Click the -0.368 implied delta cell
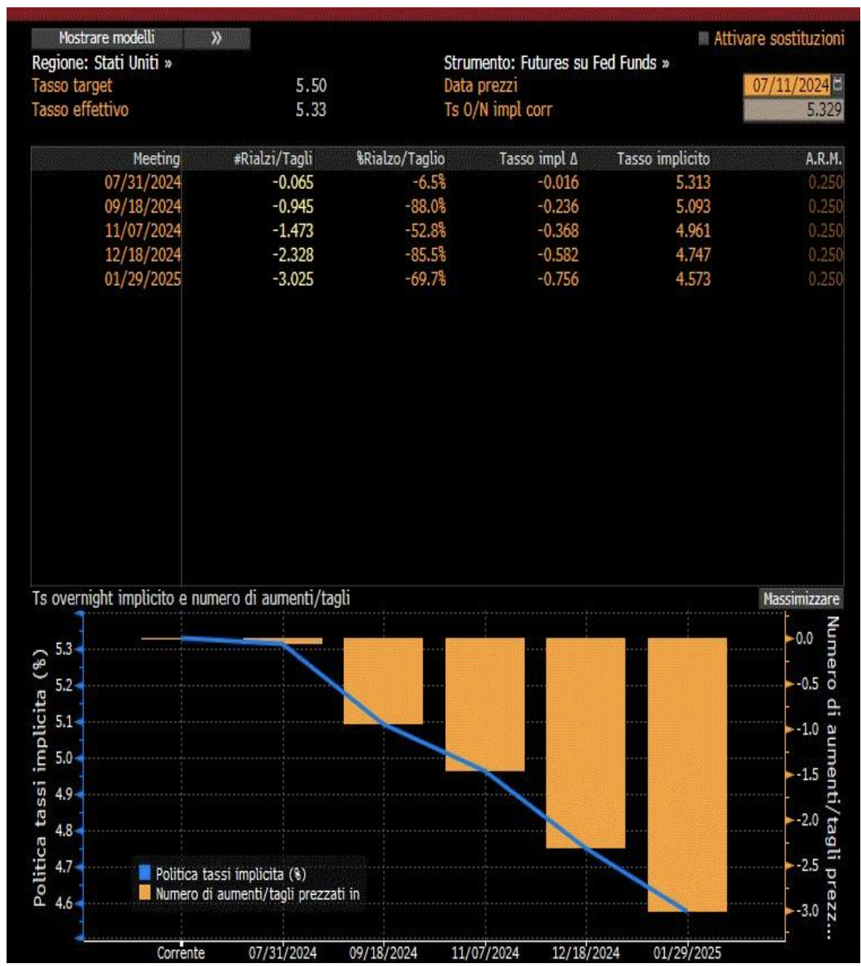 [558, 231]
